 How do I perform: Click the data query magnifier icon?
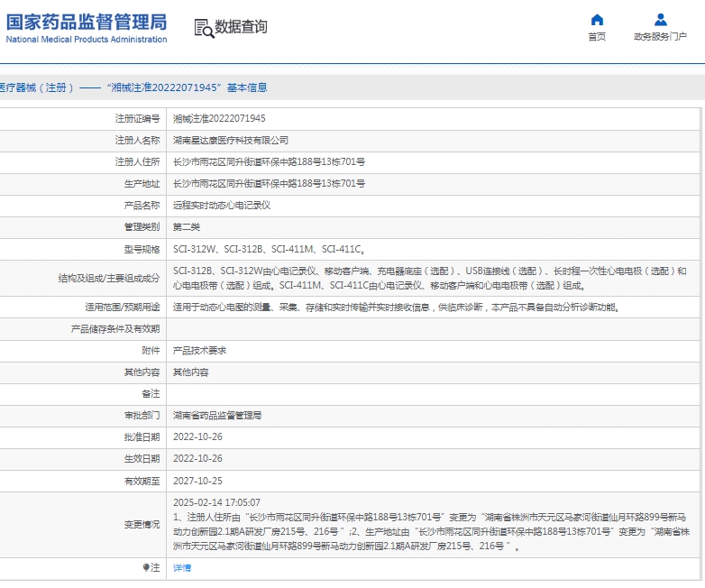(204, 28)
